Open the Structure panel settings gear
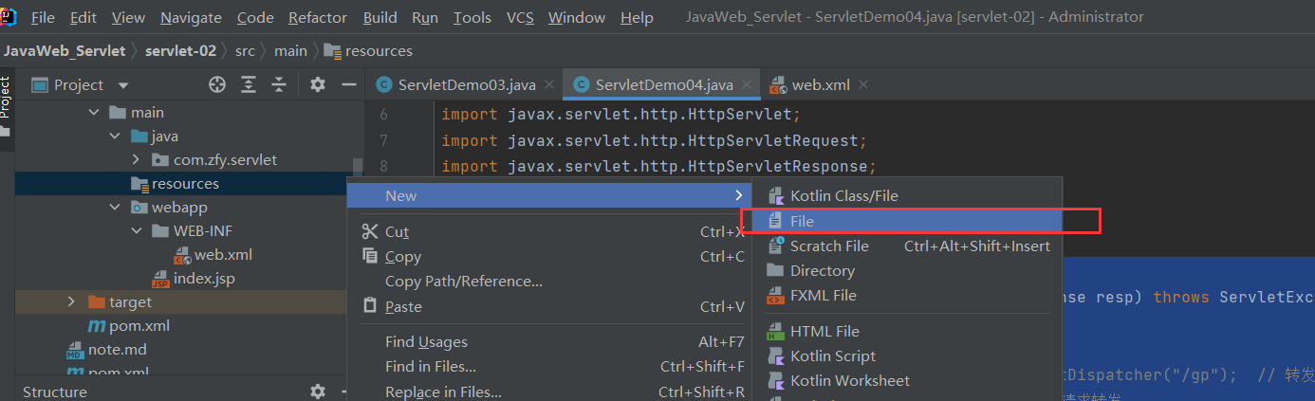This screenshot has height=401, width=1315. coord(318,392)
